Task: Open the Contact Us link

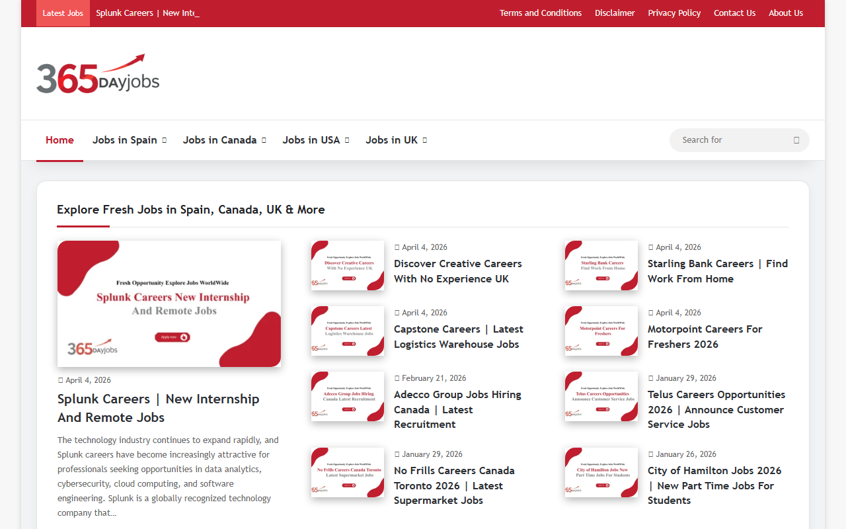Action: tap(734, 13)
